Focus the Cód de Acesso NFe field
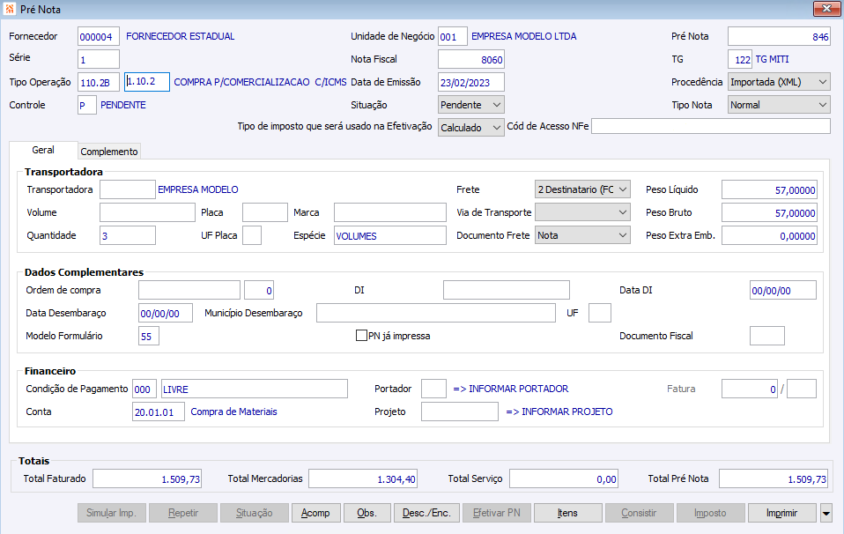This screenshot has width=844, height=534. pyautogui.click(x=710, y=127)
